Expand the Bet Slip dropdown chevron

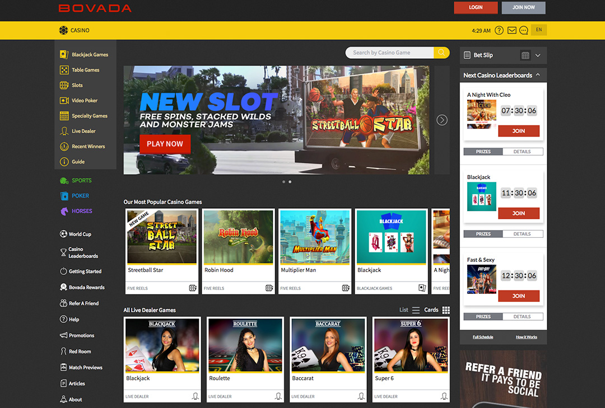click(538, 55)
